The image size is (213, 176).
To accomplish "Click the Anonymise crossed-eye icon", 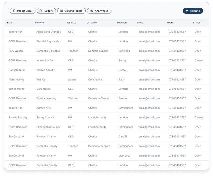I will [x=92, y=11].
